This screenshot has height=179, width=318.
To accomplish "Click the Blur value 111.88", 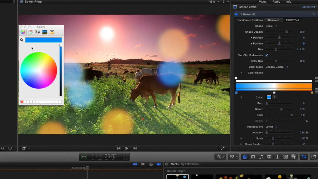I will pos(301,49).
